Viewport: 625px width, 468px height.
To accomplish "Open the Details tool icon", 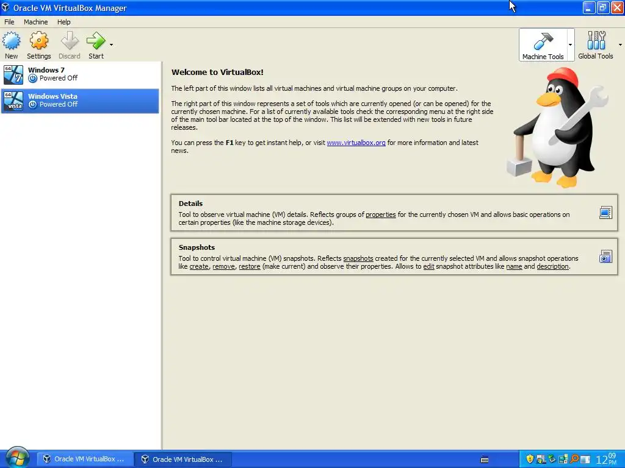I will (605, 213).
